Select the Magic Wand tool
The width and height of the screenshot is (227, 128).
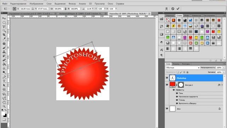tap(4, 31)
